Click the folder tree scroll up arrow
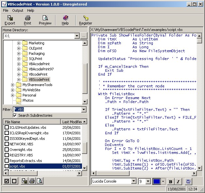This screenshot has height=193, width=205. pyautogui.click(x=85, y=43)
